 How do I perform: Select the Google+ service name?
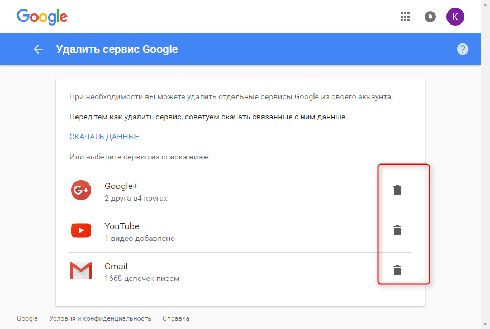coord(121,186)
